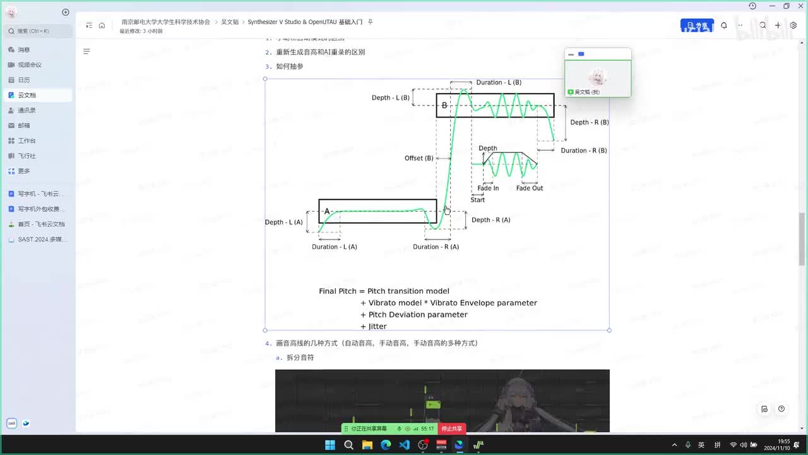
Task: Open the document outline list icon
Action: pos(86,51)
